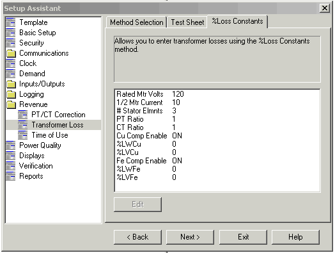Click the Clock module icon
Image resolution: width=335 pixels, height=253 pixels.
[10, 63]
